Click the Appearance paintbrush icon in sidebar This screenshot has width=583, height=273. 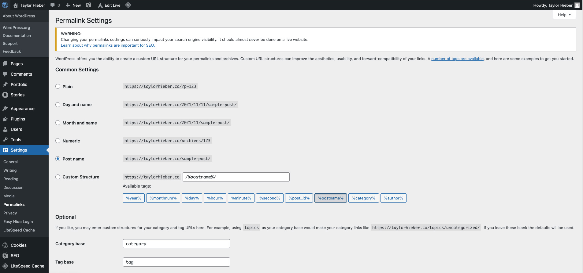5,109
